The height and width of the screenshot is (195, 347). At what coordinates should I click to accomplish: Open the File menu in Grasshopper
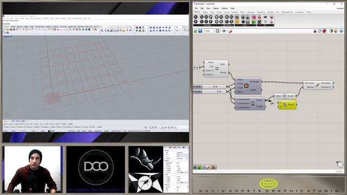pos(196,8)
